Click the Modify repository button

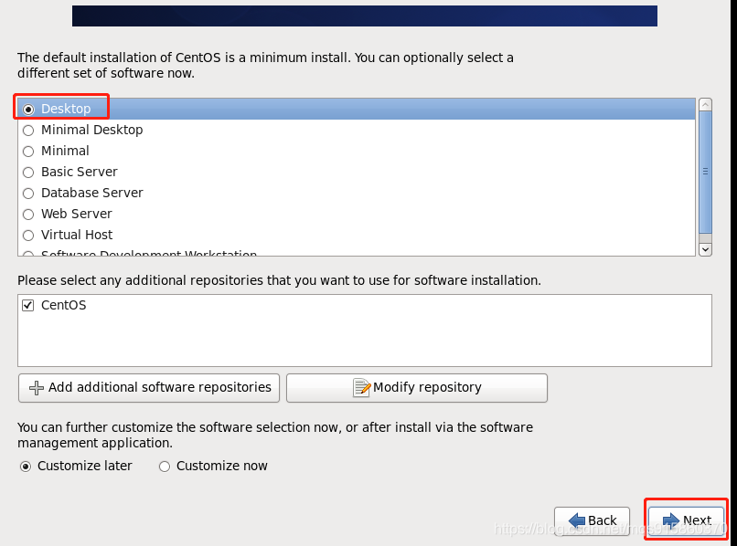417,388
